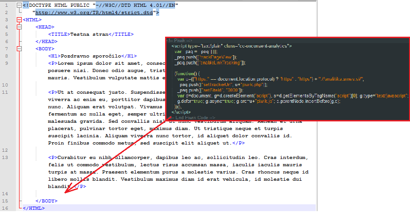Place cursor in 'Testna stran' title text
Screen dimensions: 410x212
89,34
